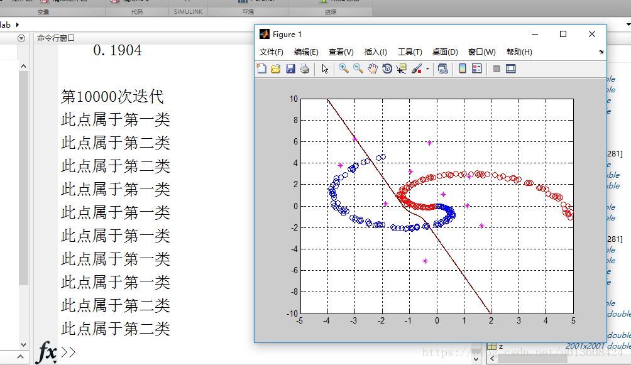Enable the Data Cursor tool

[403, 68]
